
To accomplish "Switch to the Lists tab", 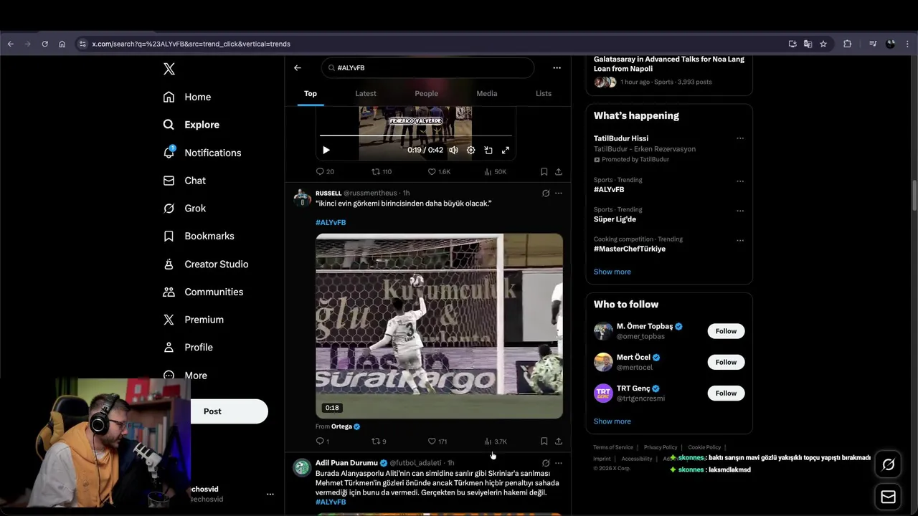I will pyautogui.click(x=544, y=93).
